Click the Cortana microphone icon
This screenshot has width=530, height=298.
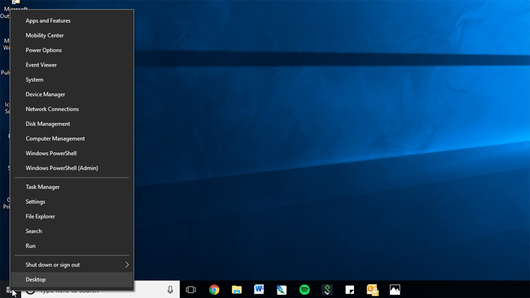170,290
